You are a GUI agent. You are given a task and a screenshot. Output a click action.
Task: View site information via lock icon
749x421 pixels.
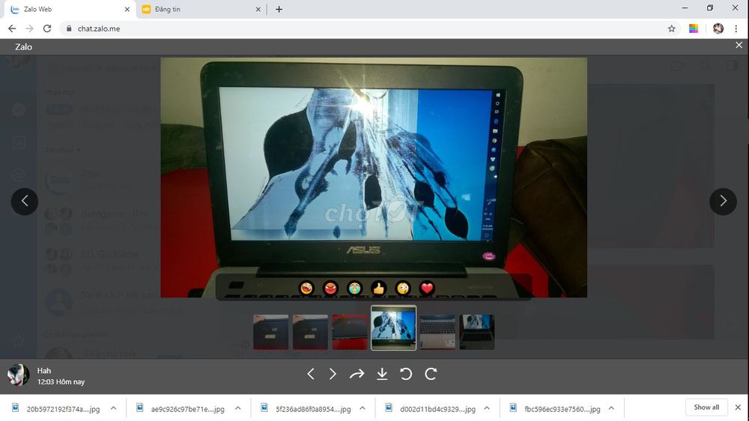pos(69,28)
